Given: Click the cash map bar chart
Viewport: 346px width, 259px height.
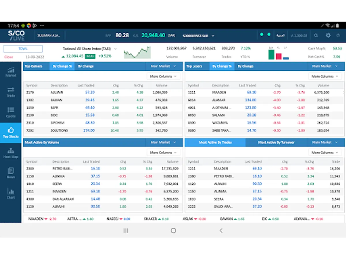Looking at the screenshot, I should click(x=278, y=53).
